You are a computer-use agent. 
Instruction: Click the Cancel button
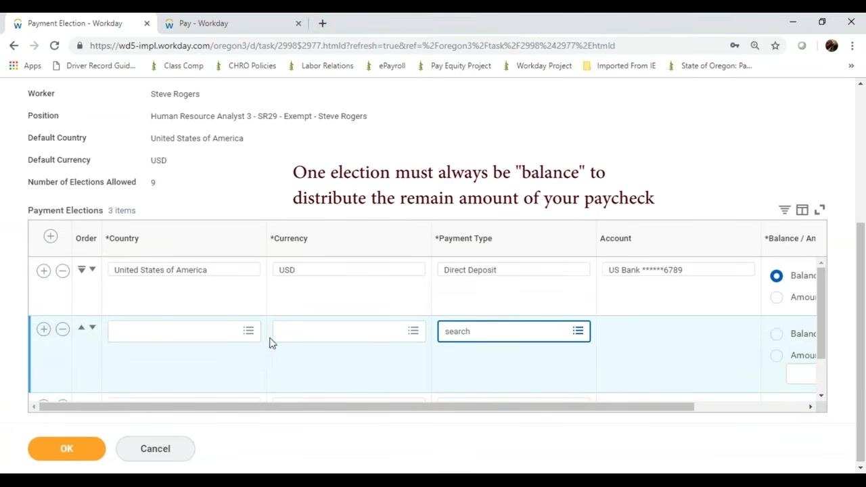(x=155, y=448)
